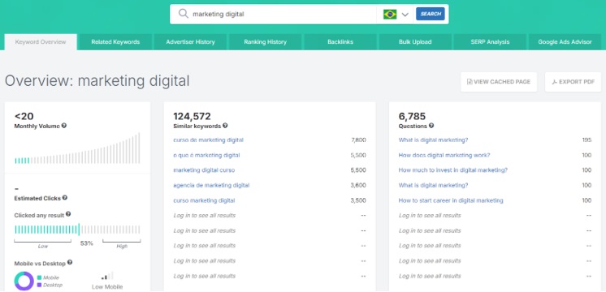Click the '<20' monthly volume value
The image size is (606, 292).
pos(24,116)
